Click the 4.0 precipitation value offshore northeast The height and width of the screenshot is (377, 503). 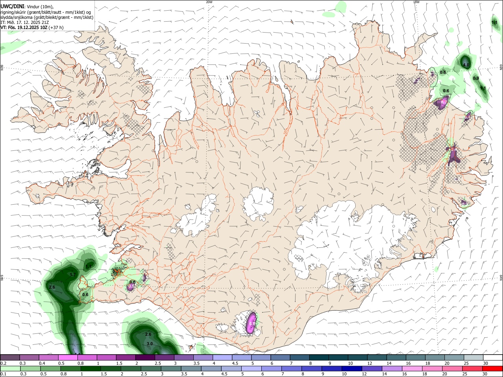(x=466, y=65)
